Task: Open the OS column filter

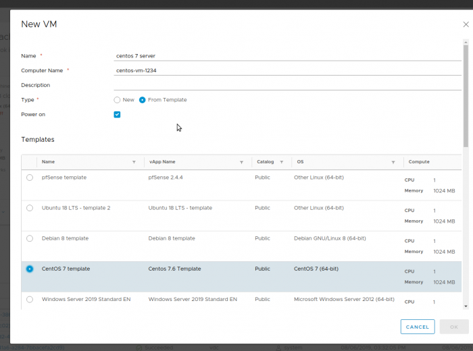Action: click(x=393, y=162)
